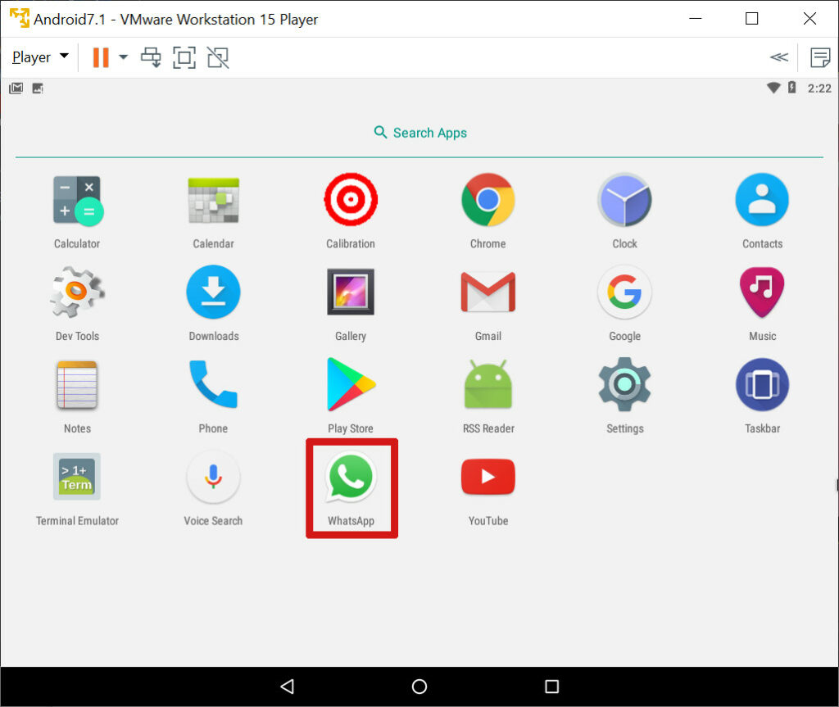Open the Clock app
The width and height of the screenshot is (839, 707).
(x=624, y=200)
